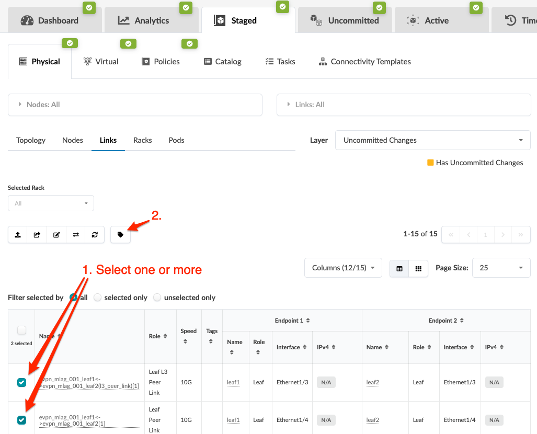537x434 pixels.
Task: Open the Selected Rack dropdown
Action: [x=51, y=203]
